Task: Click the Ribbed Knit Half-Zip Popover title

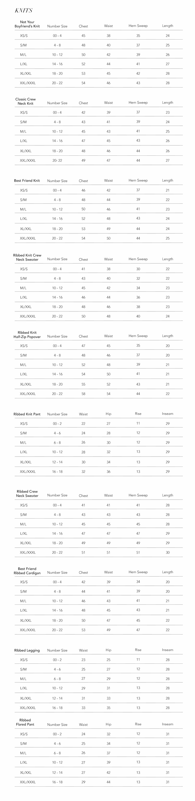Action: click(x=27, y=335)
